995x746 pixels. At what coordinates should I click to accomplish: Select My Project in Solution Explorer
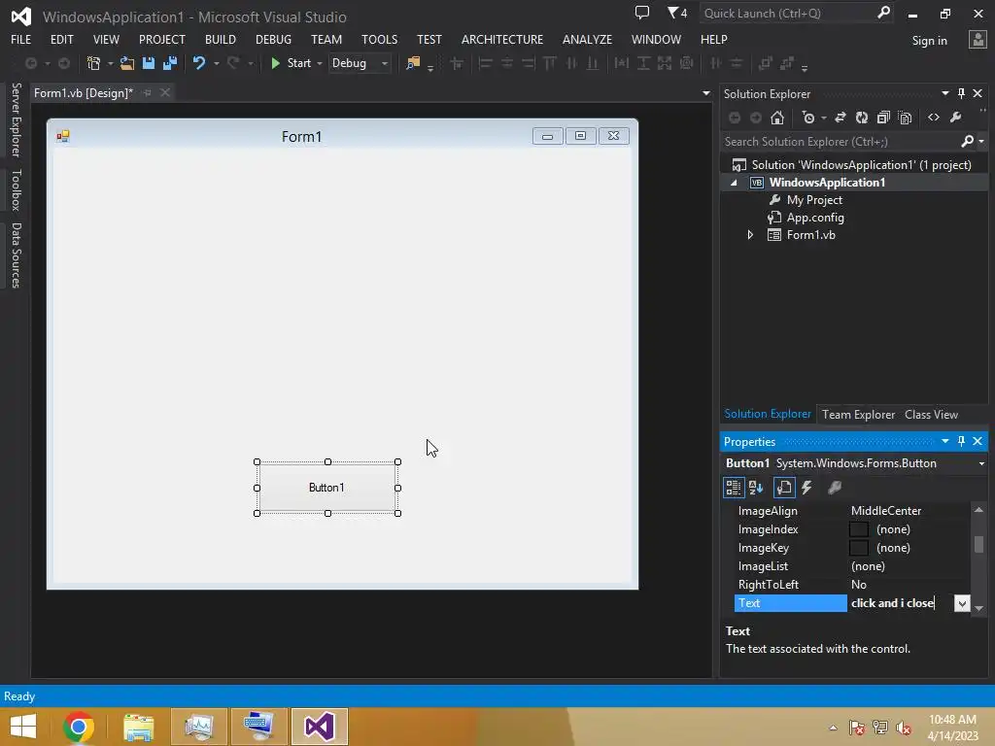(814, 200)
